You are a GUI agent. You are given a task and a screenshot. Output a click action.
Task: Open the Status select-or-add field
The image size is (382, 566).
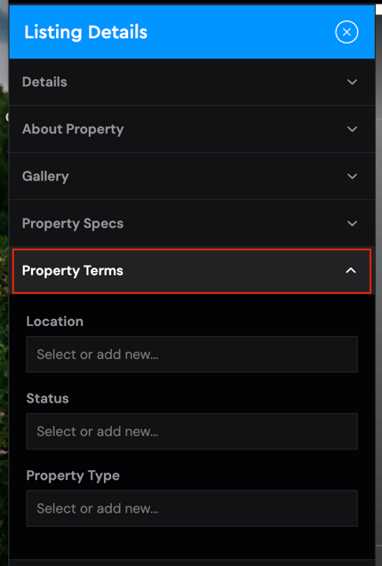[x=192, y=431]
